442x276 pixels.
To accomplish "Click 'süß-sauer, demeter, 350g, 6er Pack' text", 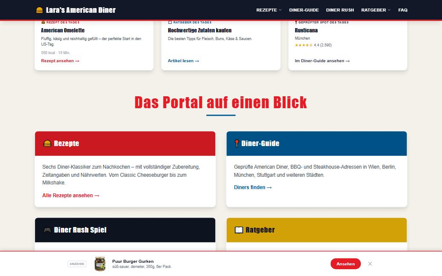I will click(x=142, y=267).
